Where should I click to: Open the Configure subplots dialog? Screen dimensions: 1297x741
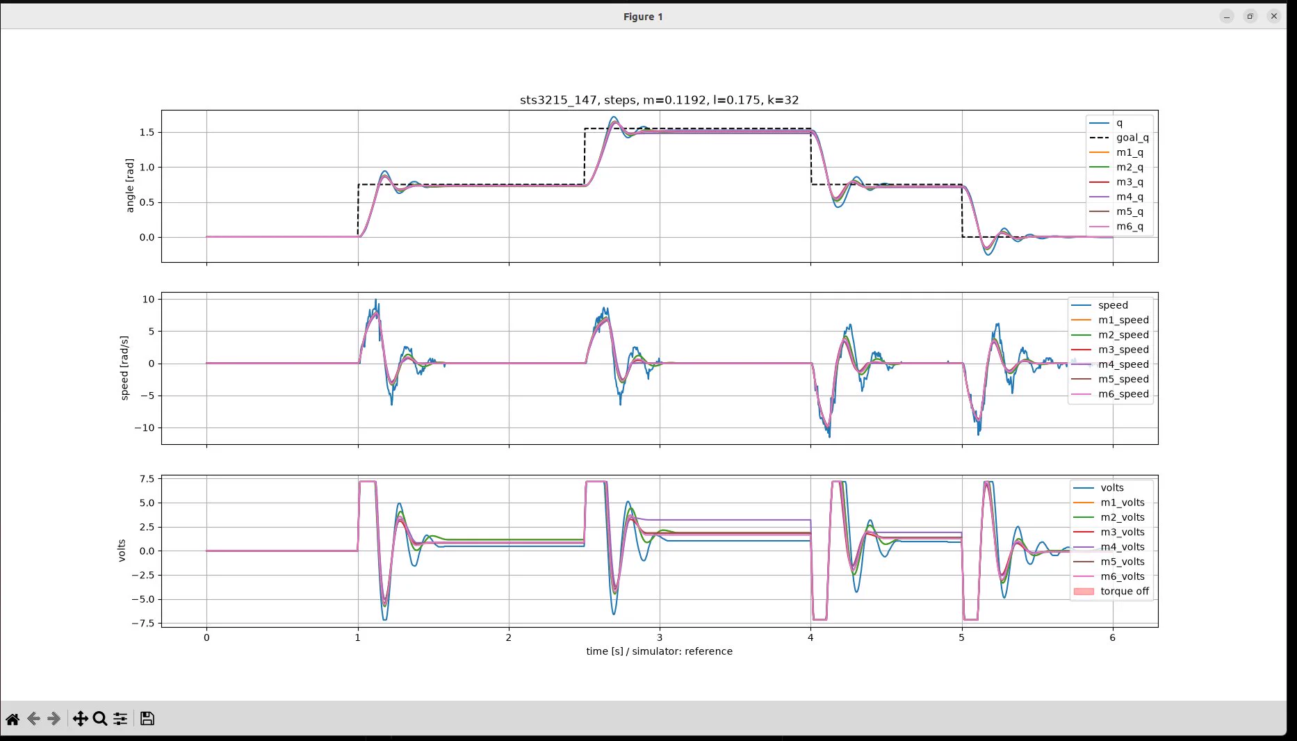point(120,719)
